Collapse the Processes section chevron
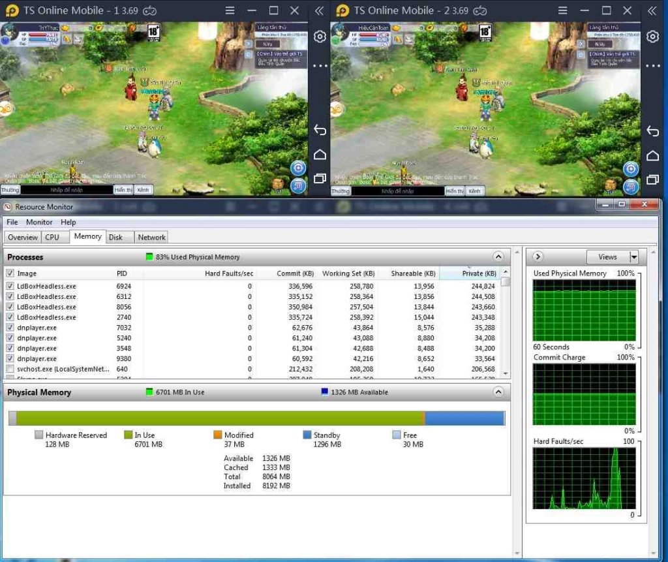The width and height of the screenshot is (668, 562). (498, 257)
